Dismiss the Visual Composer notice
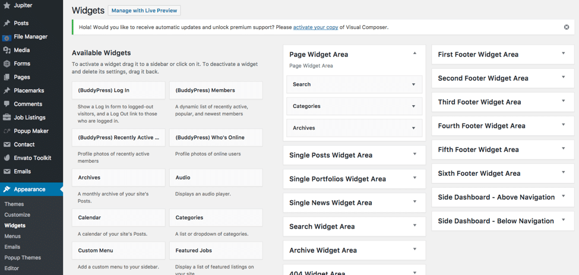 [566, 27]
